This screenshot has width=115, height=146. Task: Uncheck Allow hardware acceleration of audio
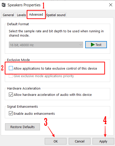click(11, 95)
